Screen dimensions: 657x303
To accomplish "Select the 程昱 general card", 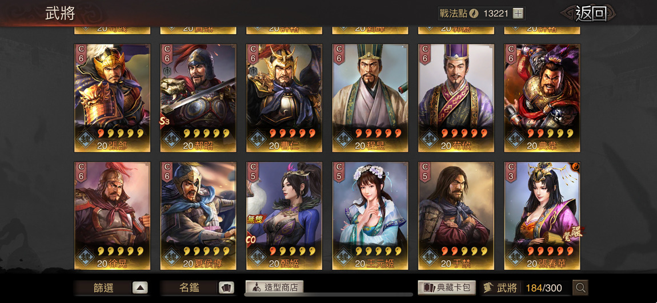I will [x=370, y=98].
